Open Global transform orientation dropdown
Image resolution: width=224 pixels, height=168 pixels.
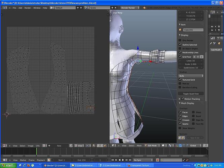click(x=195, y=145)
